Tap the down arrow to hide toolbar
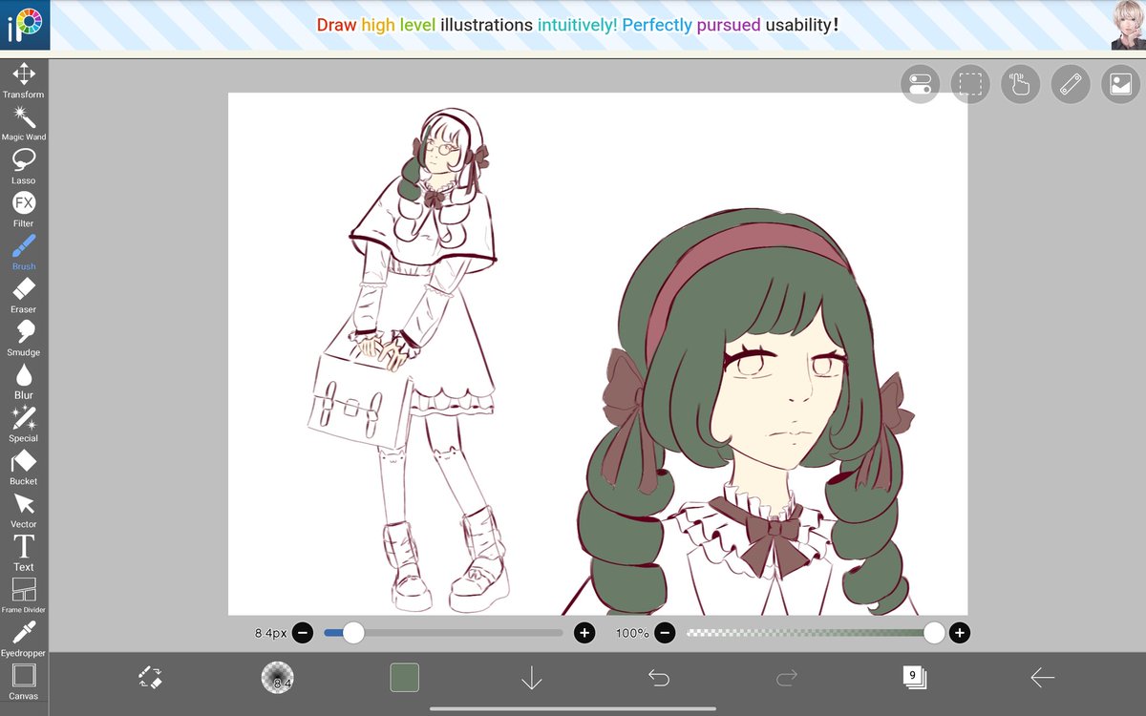1146x716 pixels. (x=531, y=678)
